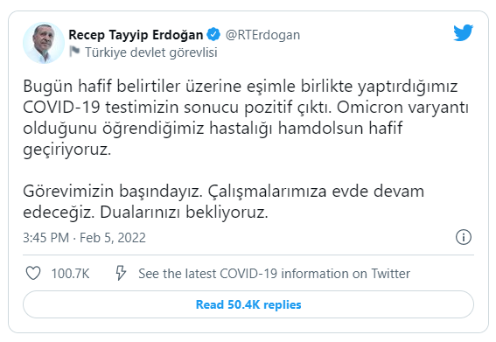
Task: Click tweet paragraph starting with Bugün hafif
Action: coord(246,118)
